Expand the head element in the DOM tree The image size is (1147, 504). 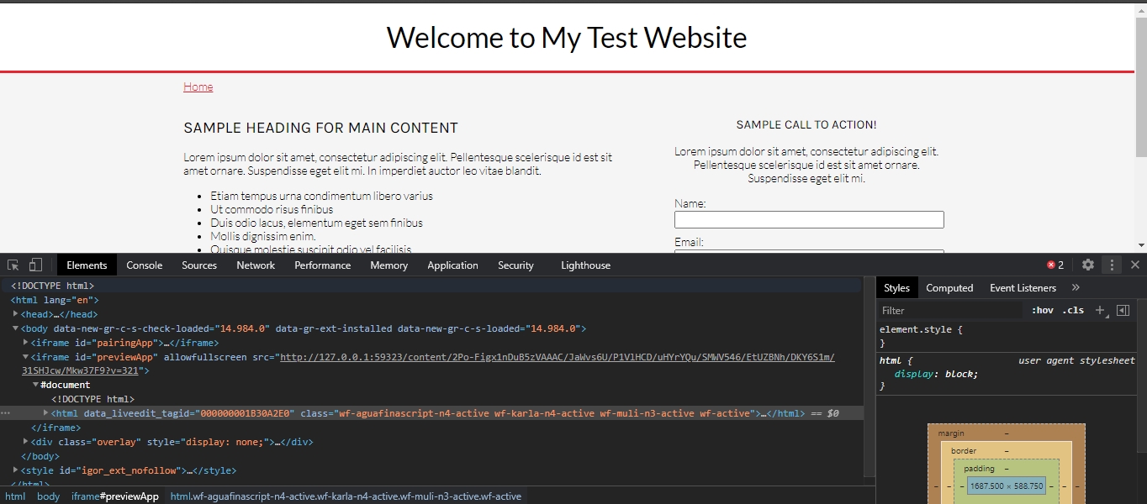[17, 313]
